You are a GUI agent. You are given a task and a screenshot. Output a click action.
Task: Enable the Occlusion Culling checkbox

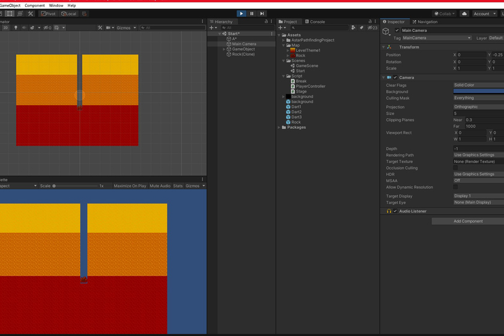(x=456, y=168)
